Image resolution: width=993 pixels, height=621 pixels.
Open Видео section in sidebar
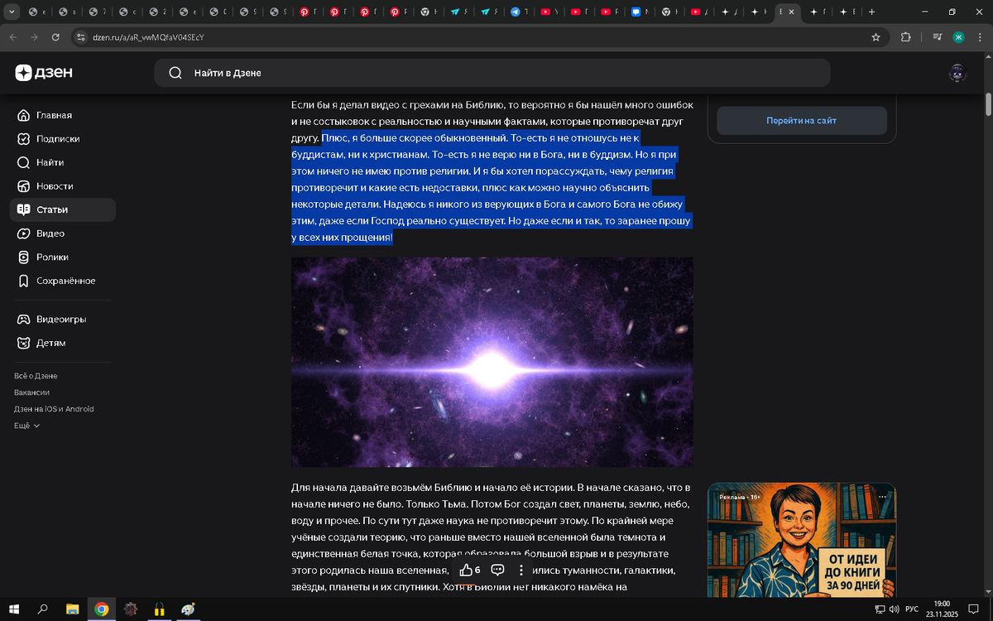63,233
